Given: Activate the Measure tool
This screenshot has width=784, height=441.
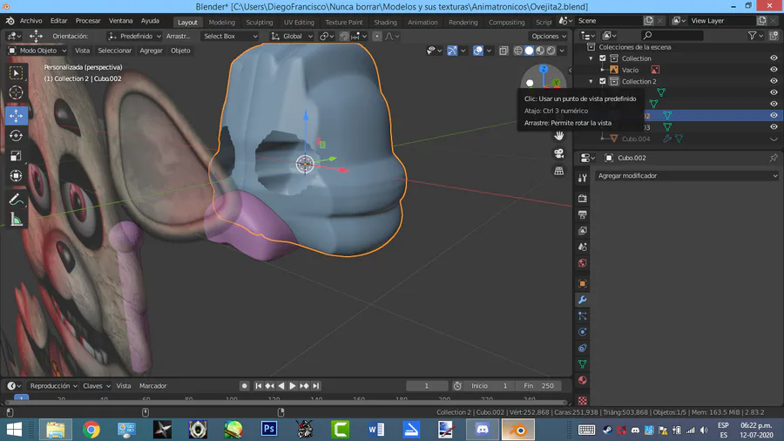Looking at the screenshot, I should [x=16, y=220].
